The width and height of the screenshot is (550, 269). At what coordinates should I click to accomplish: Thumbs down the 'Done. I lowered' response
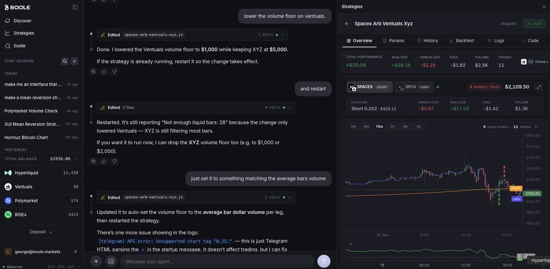pyautogui.click(x=114, y=71)
